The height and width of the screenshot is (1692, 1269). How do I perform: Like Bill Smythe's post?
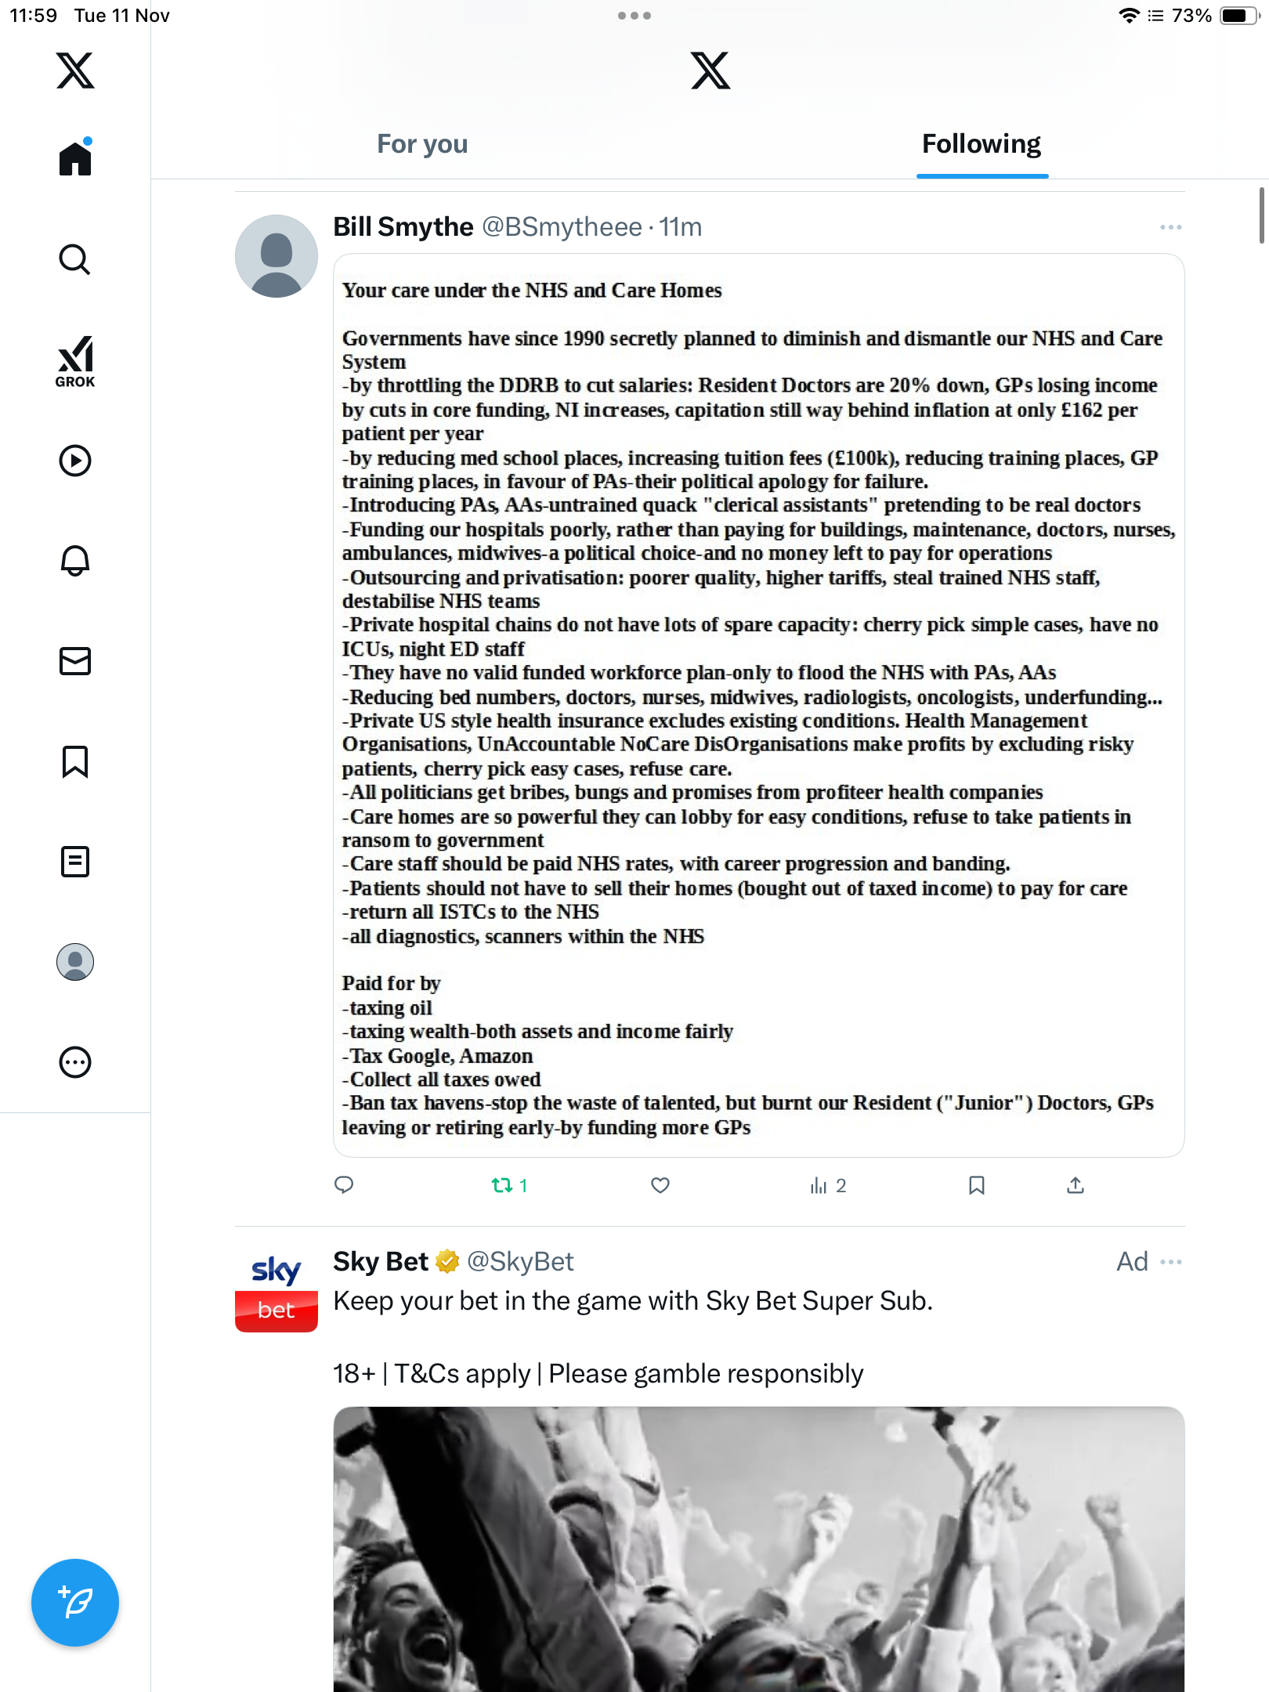(x=660, y=1185)
